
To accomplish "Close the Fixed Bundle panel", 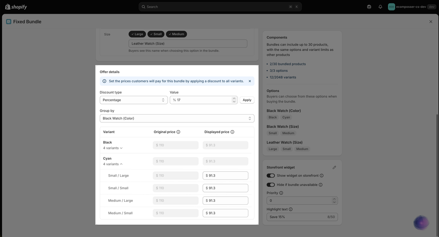I will (x=430, y=21).
